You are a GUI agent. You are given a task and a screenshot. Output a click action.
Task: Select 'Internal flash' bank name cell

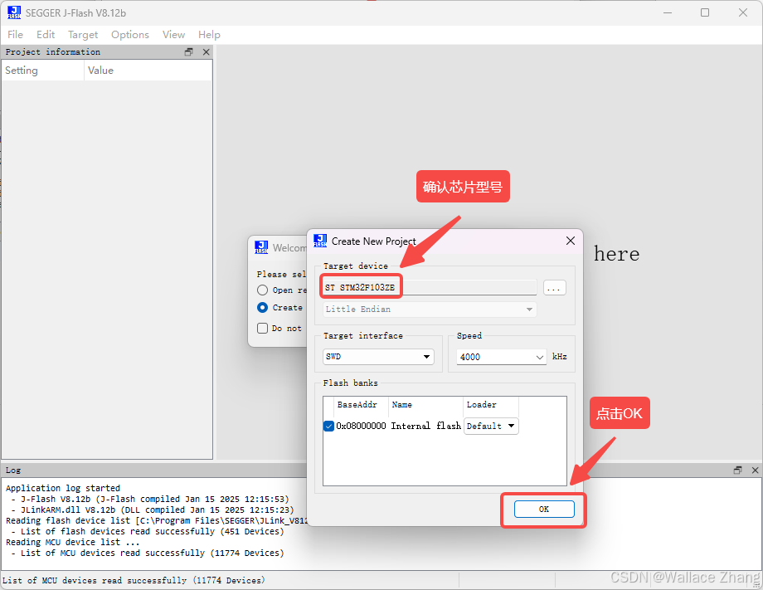pyautogui.click(x=425, y=426)
